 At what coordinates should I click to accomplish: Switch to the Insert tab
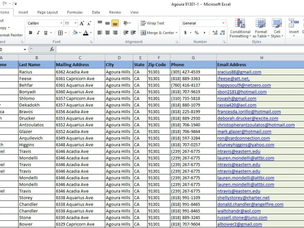coord(23,12)
